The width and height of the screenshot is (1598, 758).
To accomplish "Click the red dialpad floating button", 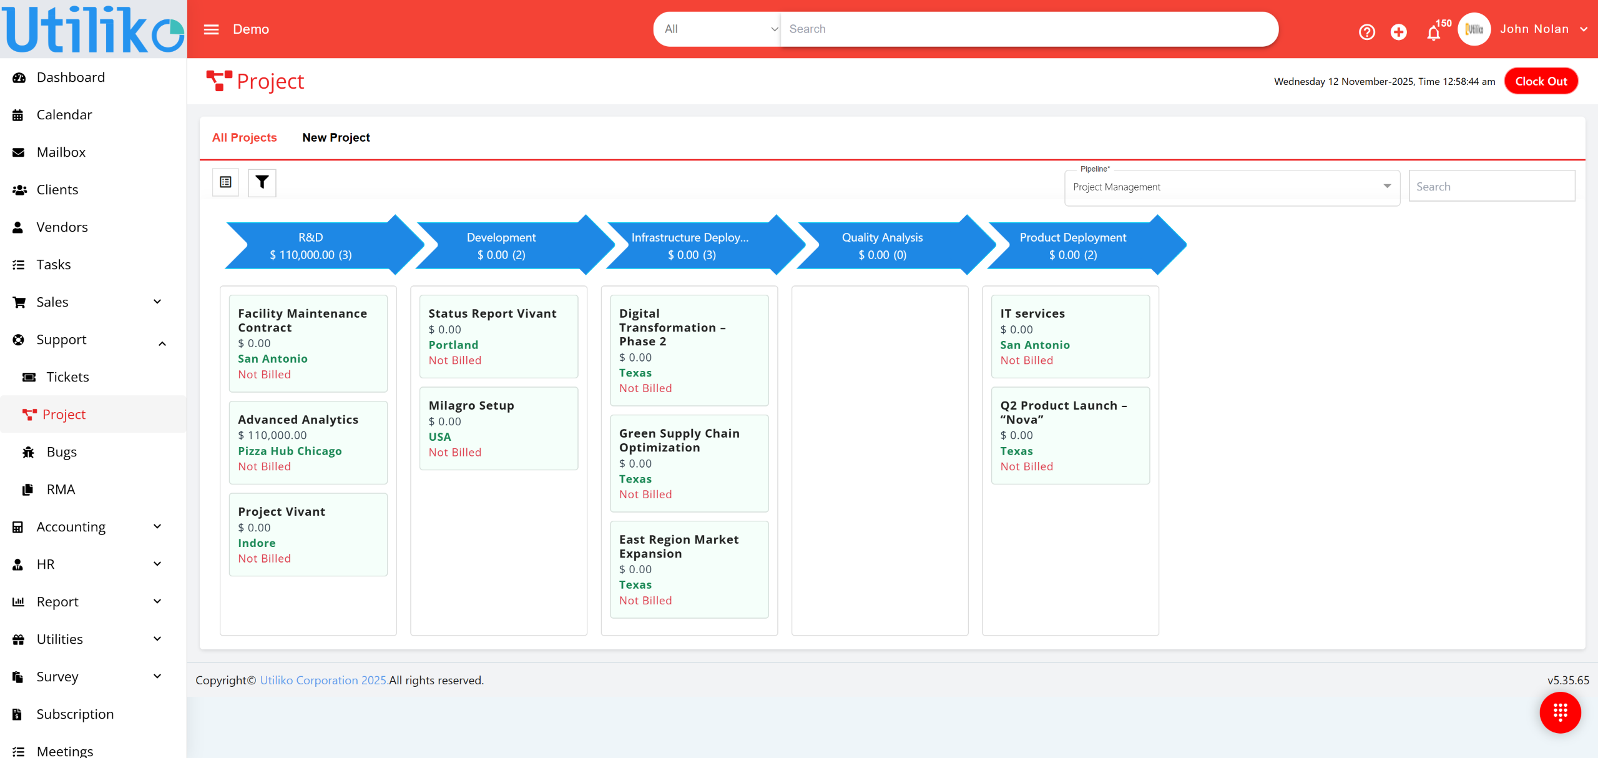I will point(1559,712).
